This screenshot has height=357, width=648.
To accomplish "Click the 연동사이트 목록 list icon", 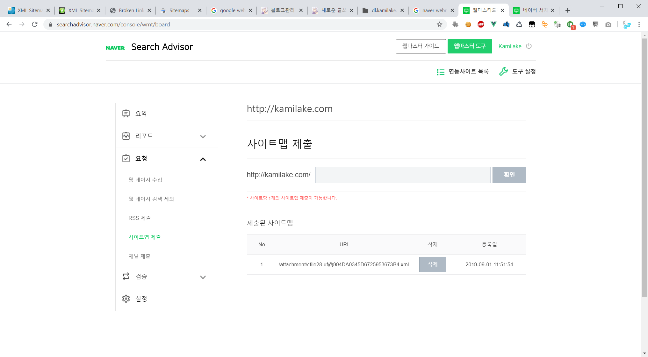I will click(440, 72).
